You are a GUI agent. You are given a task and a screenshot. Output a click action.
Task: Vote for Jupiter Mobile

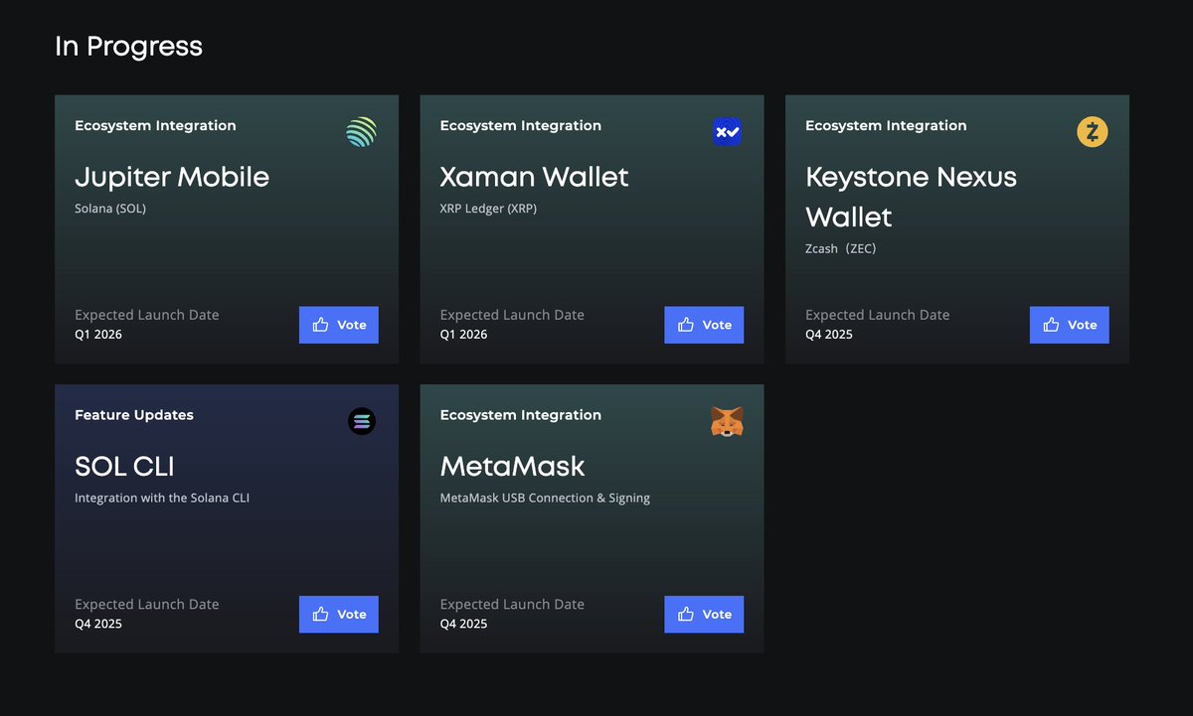click(339, 325)
